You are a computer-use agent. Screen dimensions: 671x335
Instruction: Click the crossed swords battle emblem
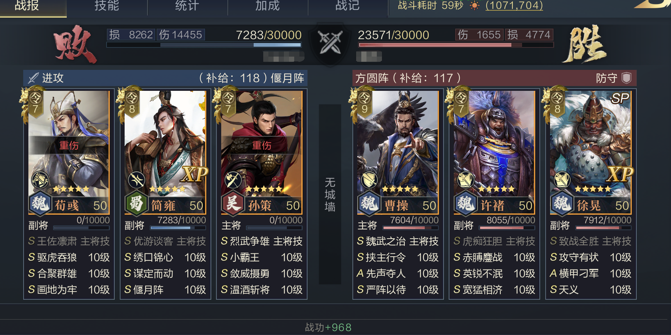point(330,43)
